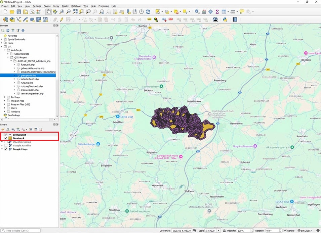Click the Save Project floppy icon

[x=18, y=12]
